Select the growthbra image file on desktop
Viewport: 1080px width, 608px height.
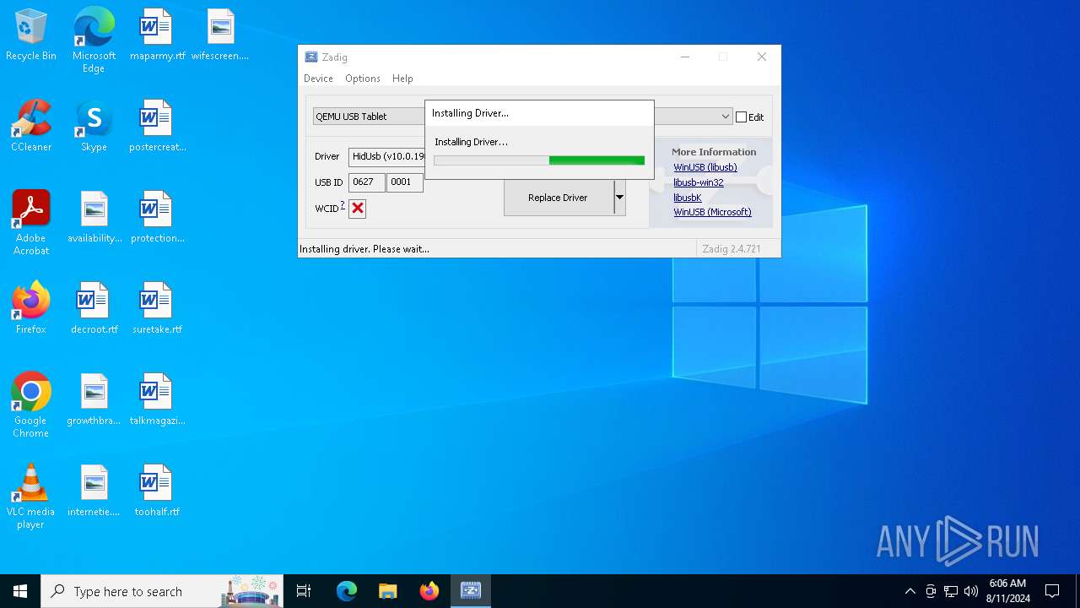(94, 400)
